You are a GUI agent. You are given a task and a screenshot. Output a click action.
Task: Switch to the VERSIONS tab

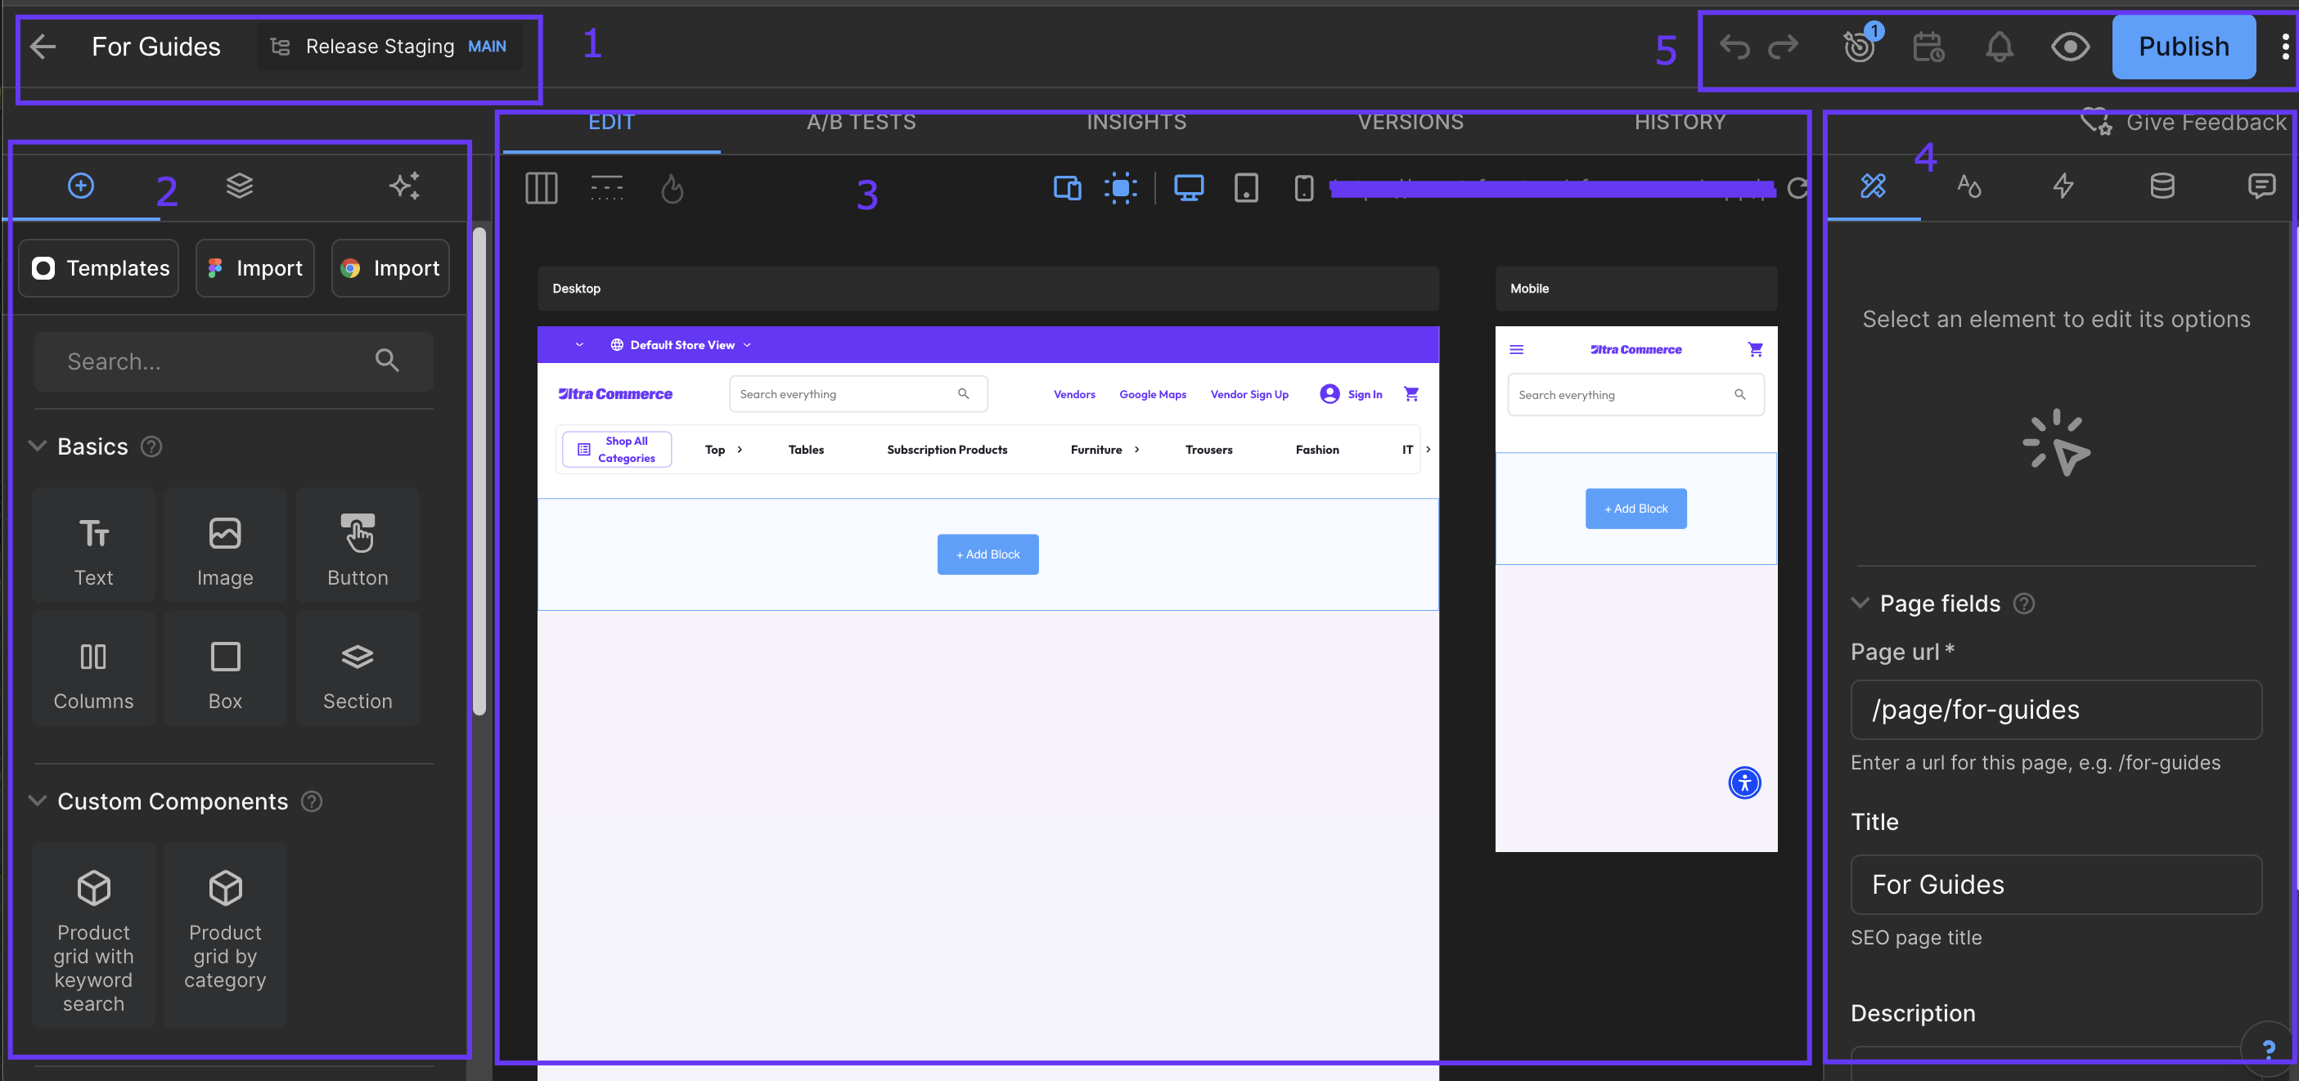1410,122
